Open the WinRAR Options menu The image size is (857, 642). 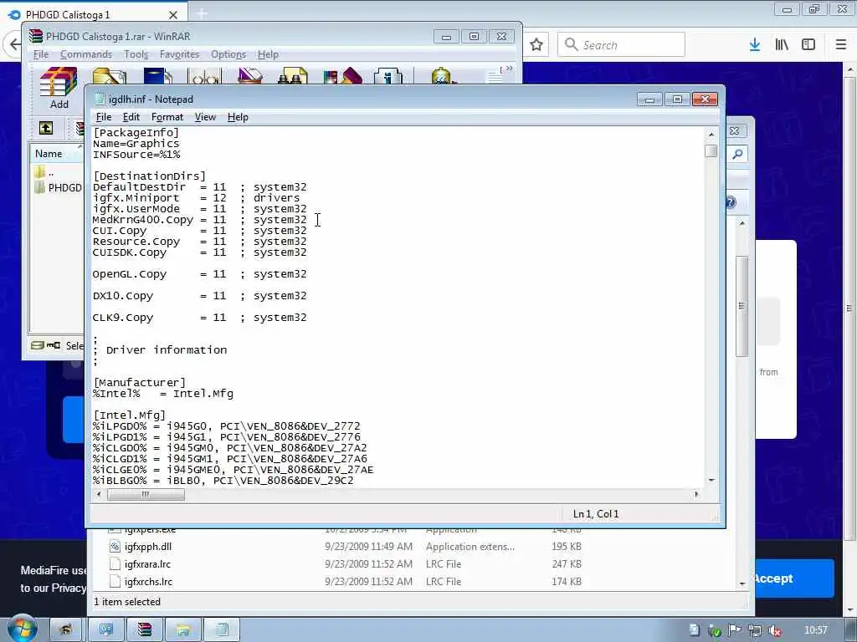[228, 54]
